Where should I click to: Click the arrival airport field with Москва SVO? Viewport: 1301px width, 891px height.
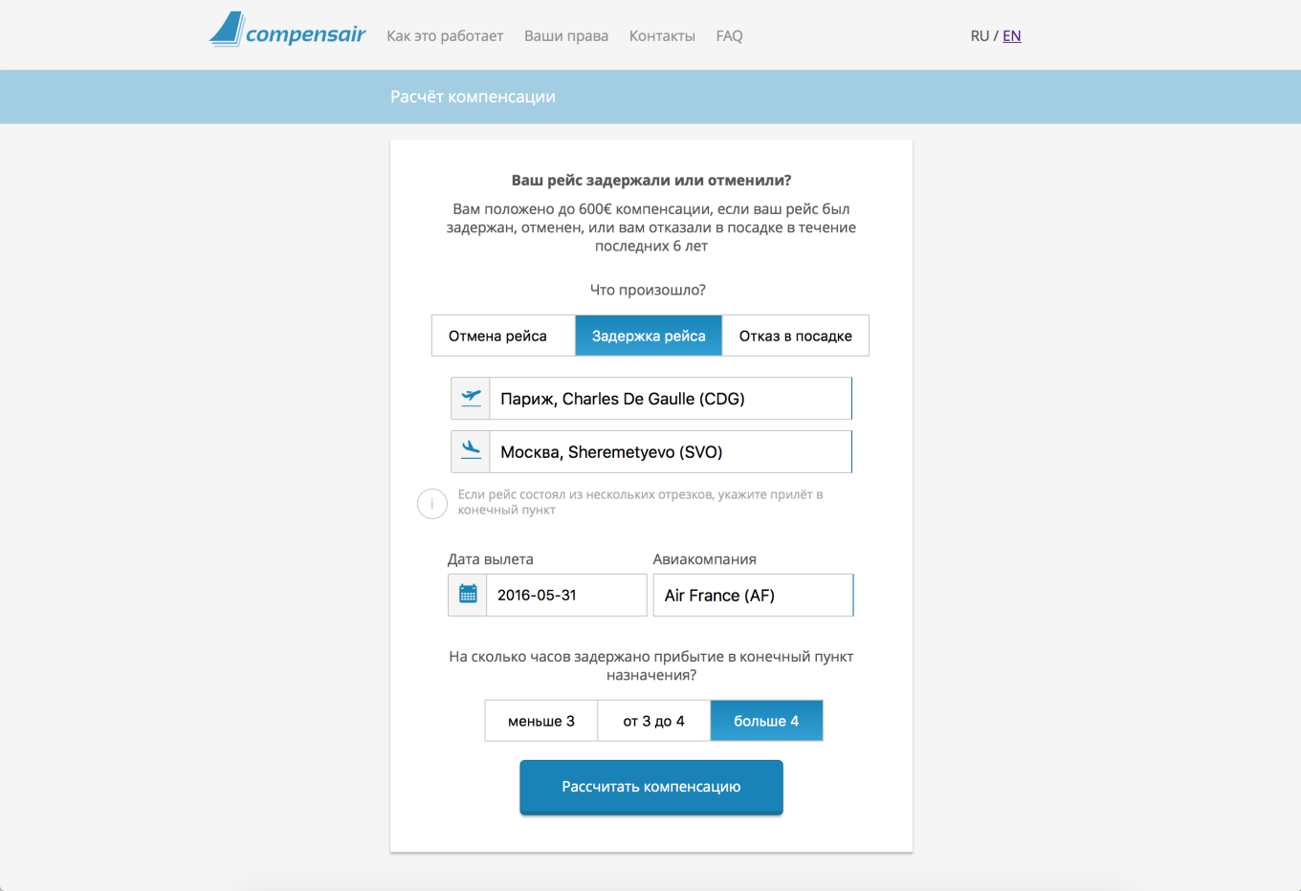671,452
